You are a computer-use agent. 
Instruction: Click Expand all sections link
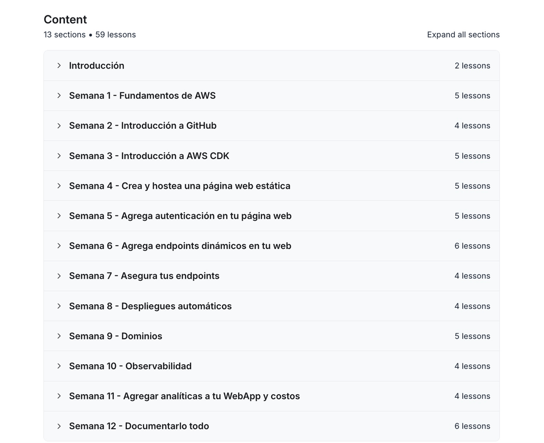(x=463, y=35)
